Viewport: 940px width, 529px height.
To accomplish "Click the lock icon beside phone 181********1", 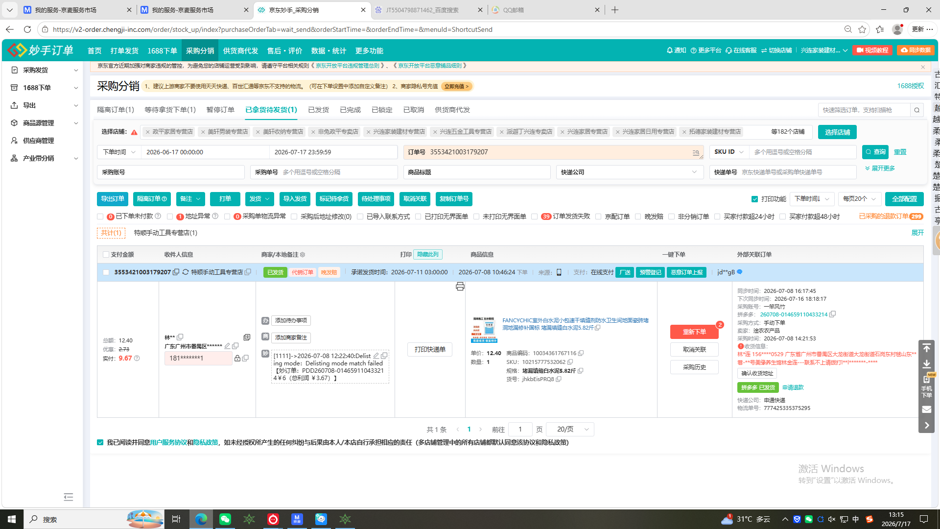I will click(x=237, y=359).
